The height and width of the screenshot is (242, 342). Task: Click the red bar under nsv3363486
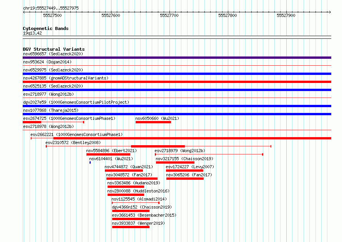(x=126, y=187)
